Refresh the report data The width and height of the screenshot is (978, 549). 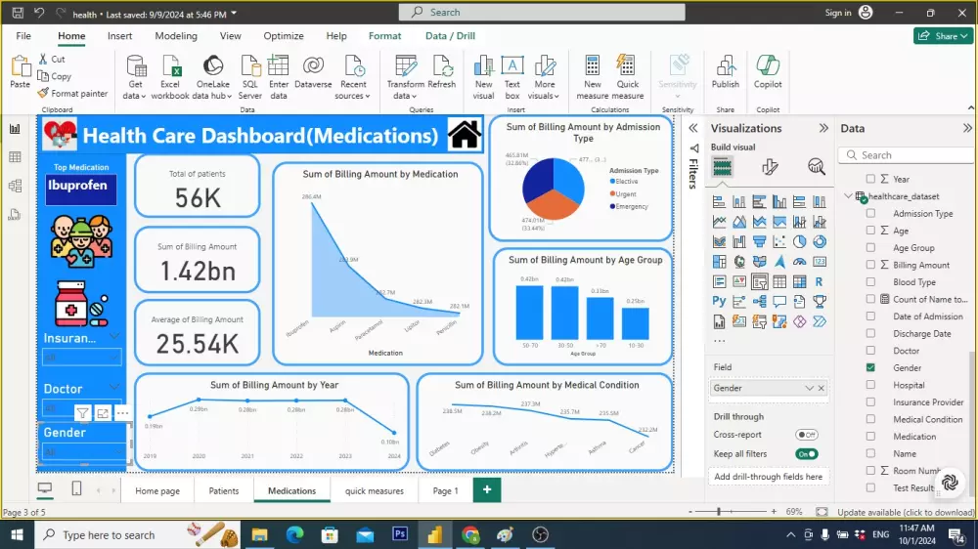[442, 72]
